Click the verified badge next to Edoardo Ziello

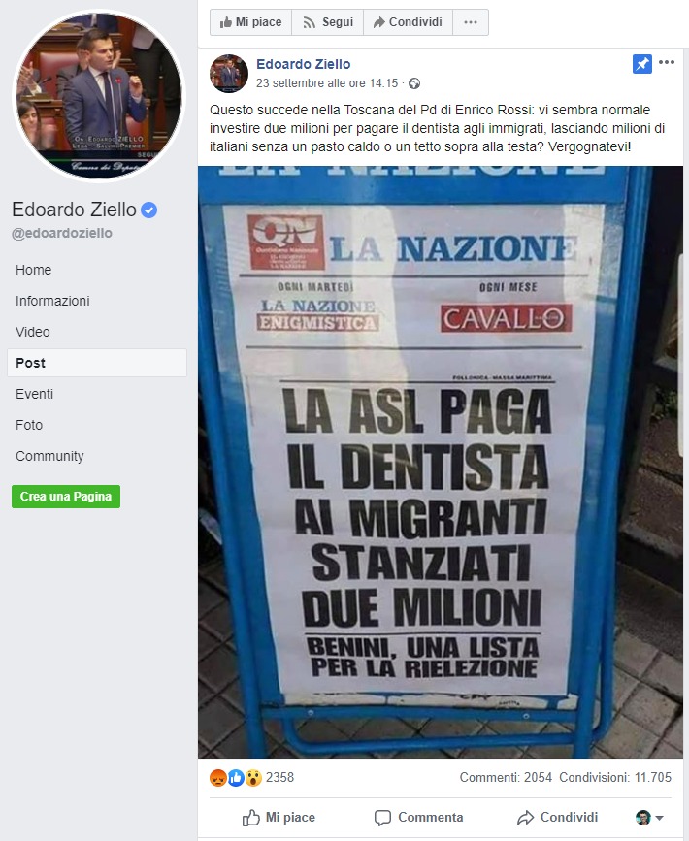148,210
